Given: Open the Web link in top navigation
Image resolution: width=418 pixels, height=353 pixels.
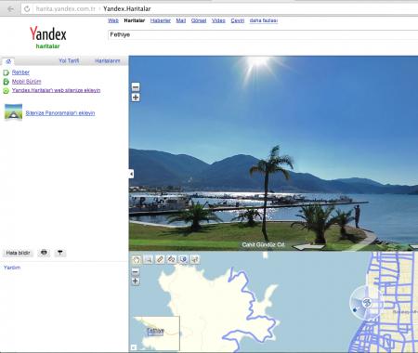Looking at the screenshot, I should coord(113,20).
